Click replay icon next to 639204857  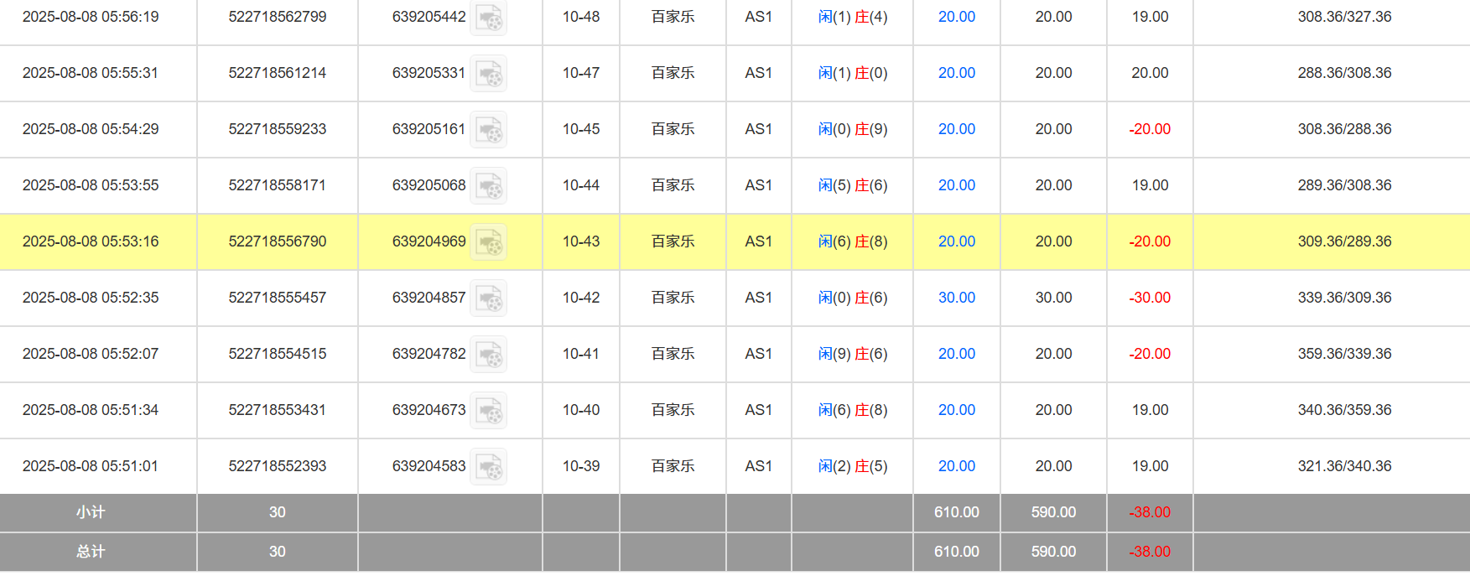488,298
